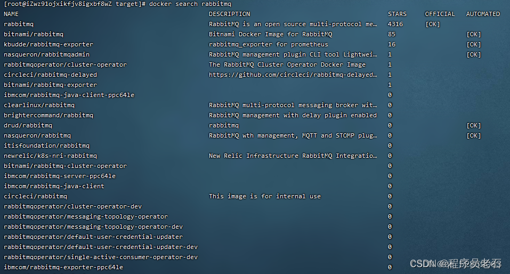Select 'rabbitmqoperator/single-active-consumer-operator-dev' image name

point(101,257)
